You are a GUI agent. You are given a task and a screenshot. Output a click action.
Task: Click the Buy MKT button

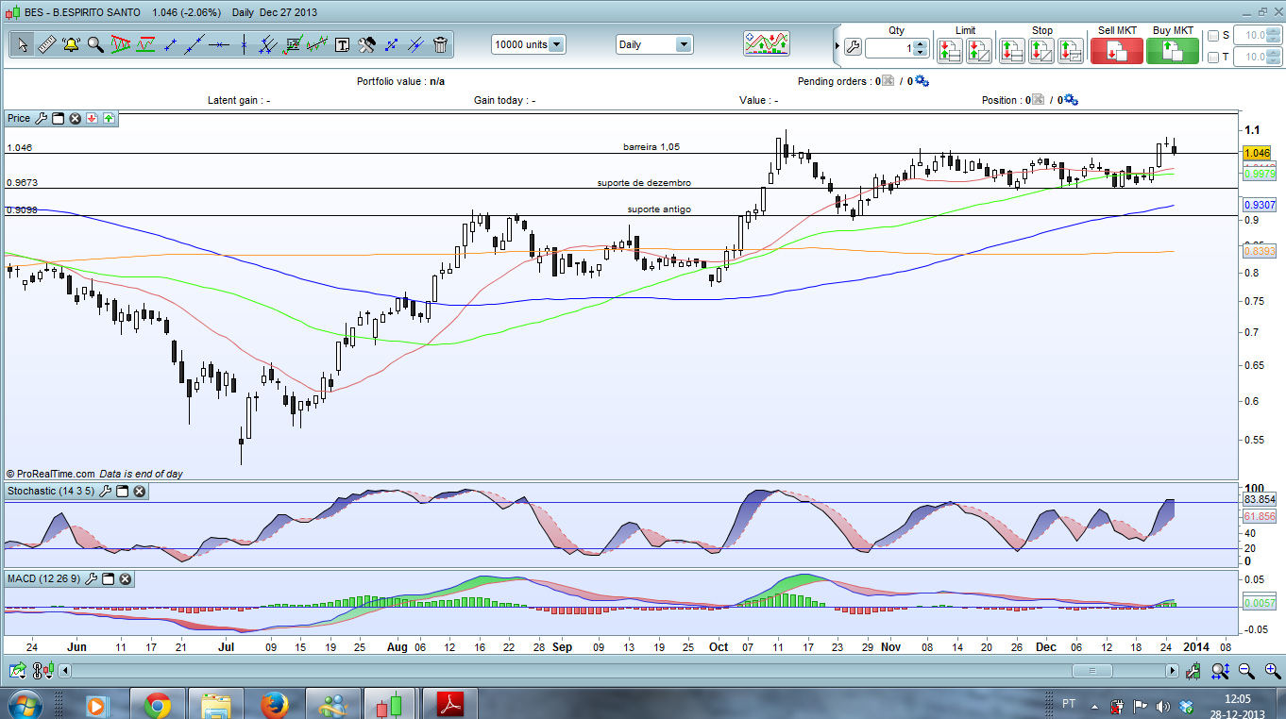click(x=1172, y=50)
